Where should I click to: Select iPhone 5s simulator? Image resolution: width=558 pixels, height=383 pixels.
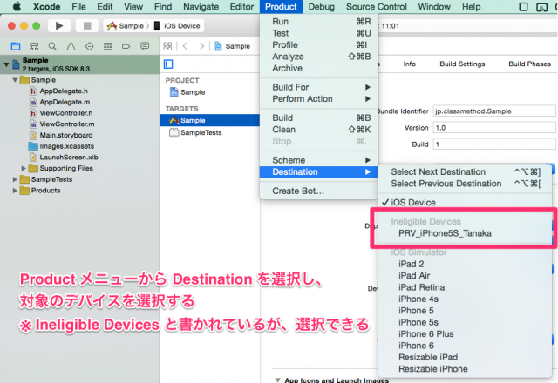[x=465, y=322]
